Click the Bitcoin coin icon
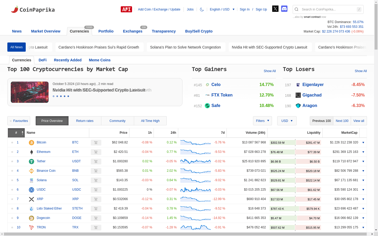The image size is (378, 236). [x=31, y=143]
